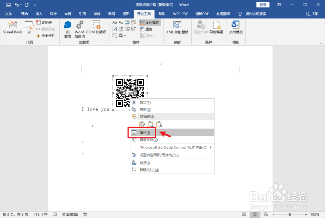325x218 pixels.
Task: Choose 复制 from context menu
Action: (x=172, y=110)
